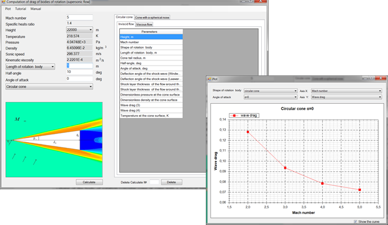
Task: Click the Calculate button
Action: (89, 182)
